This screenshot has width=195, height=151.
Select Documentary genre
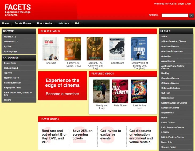(168, 98)
